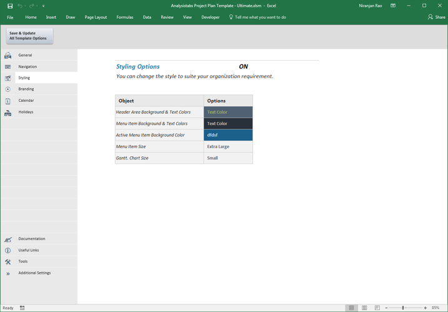Open the Home ribbon tab
Screen dimensions: 448x312
coord(31,17)
